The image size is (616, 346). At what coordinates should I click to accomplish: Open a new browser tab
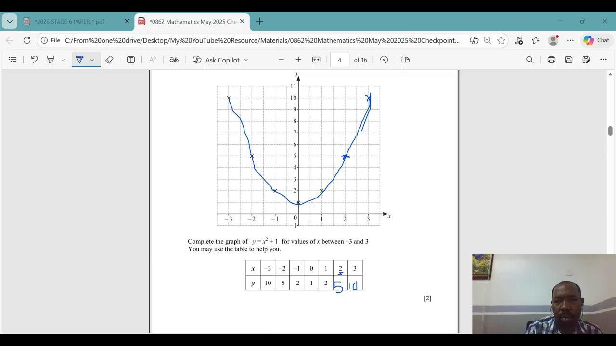point(259,21)
